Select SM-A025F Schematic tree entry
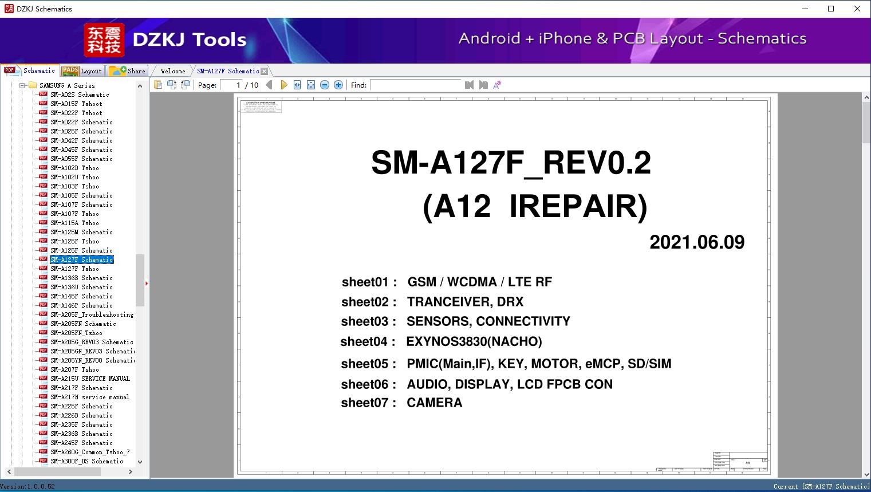This screenshot has width=871, height=492. click(x=81, y=131)
